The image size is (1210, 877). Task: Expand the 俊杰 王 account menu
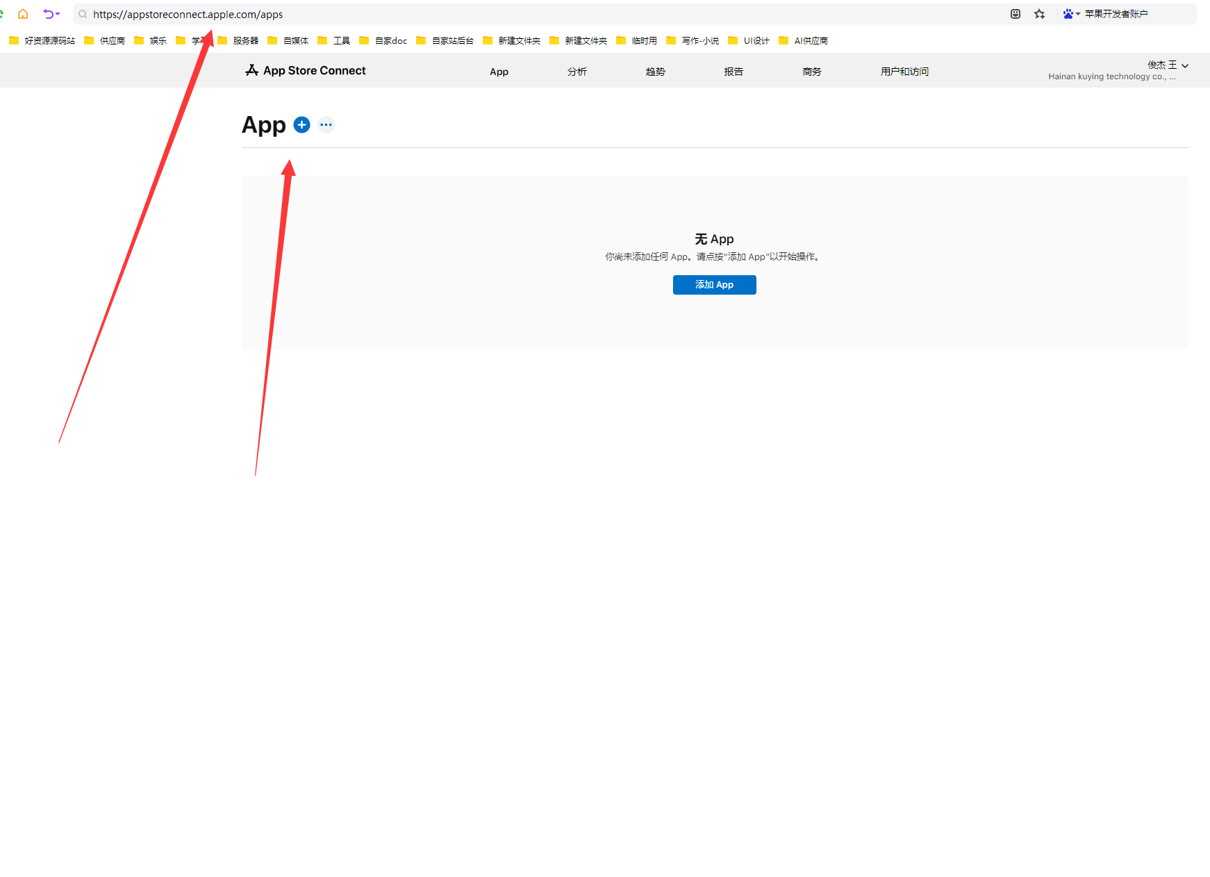pos(1168,65)
